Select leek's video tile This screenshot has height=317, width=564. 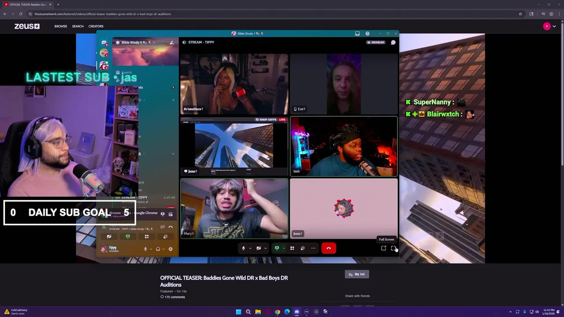point(344,146)
